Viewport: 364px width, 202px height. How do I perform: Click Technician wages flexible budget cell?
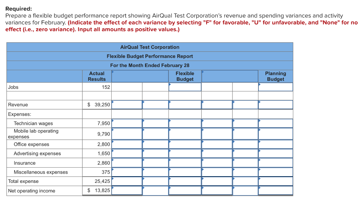[185, 123]
